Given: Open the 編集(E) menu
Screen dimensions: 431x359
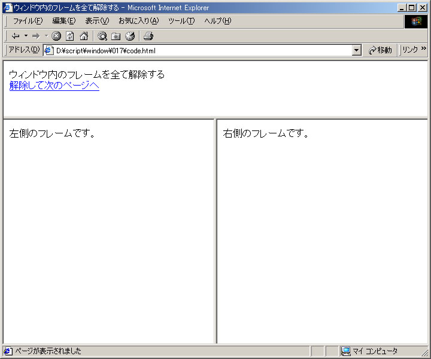Looking at the screenshot, I should pyautogui.click(x=64, y=21).
